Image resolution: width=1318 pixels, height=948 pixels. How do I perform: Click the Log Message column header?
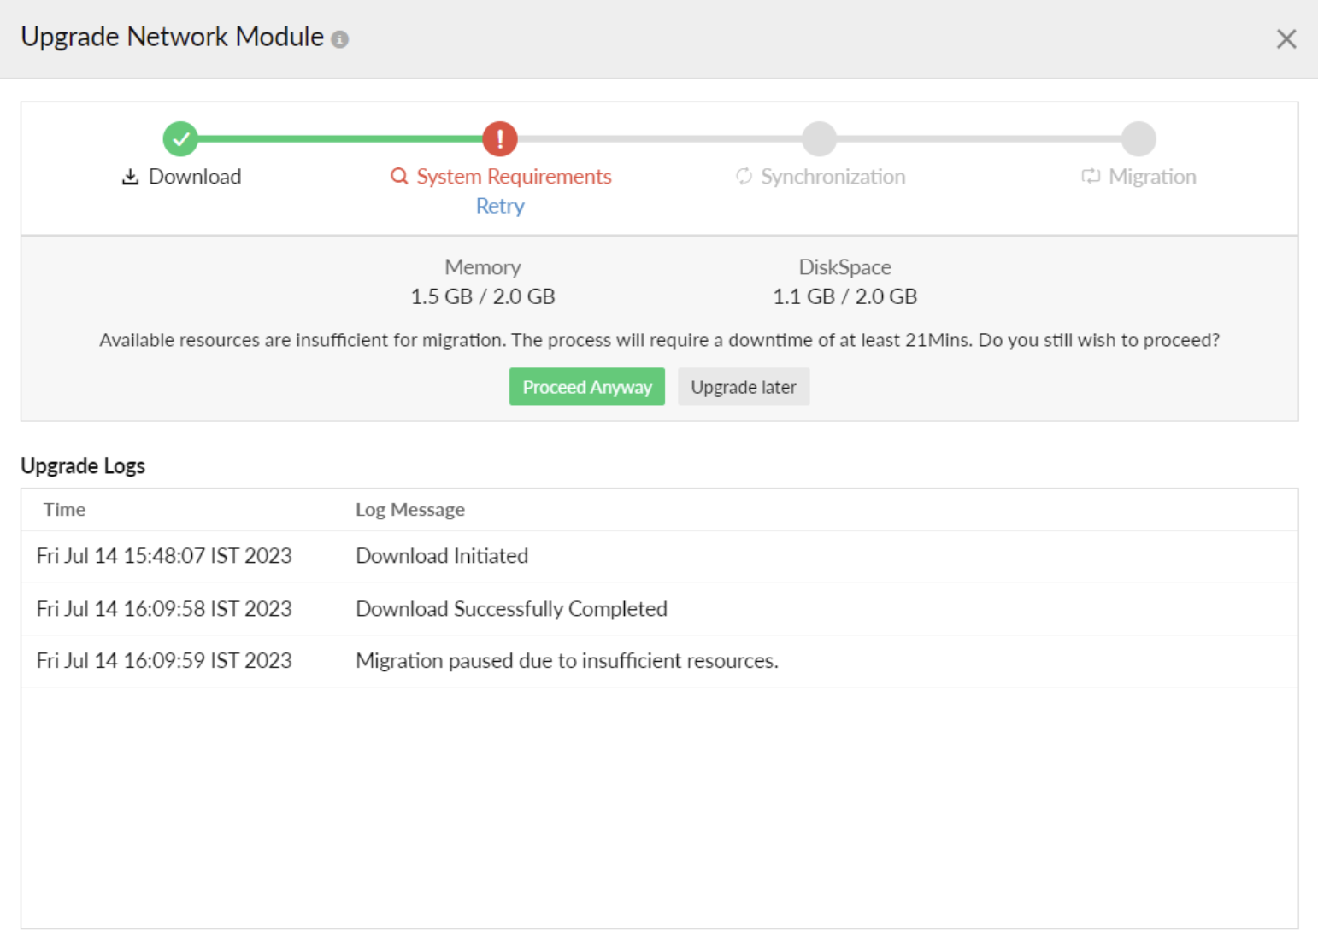click(410, 510)
